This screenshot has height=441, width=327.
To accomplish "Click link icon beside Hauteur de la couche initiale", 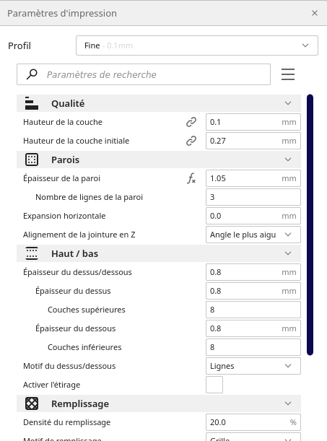I will point(191,141).
